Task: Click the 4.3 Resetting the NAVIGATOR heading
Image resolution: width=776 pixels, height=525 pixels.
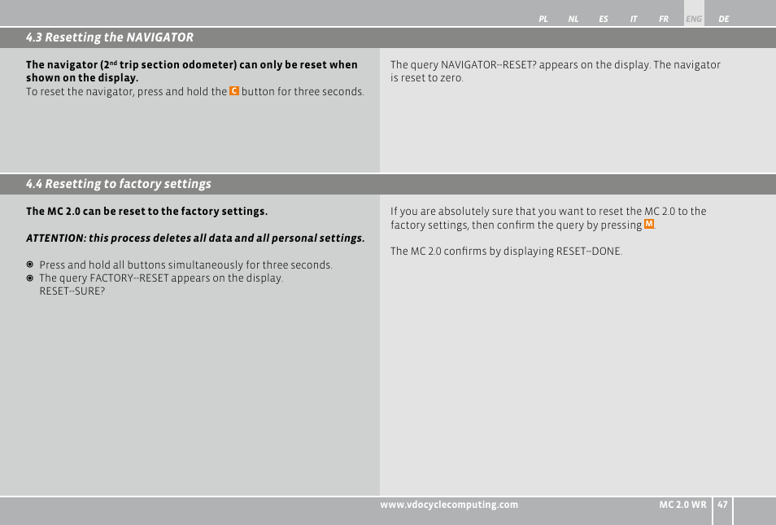Action: point(109,37)
